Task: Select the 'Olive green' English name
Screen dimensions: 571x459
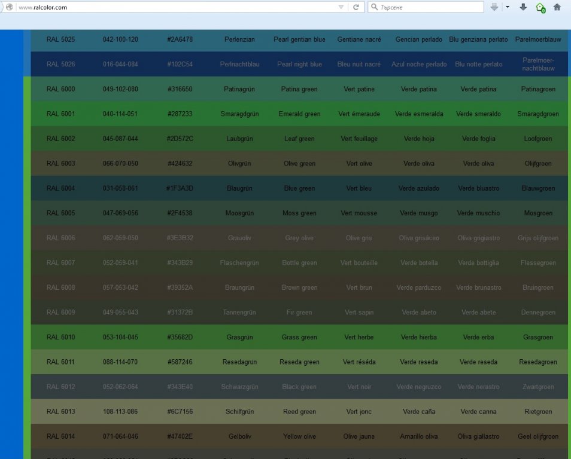Action: (x=299, y=164)
